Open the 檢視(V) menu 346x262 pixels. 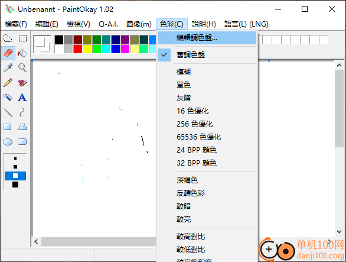tap(79, 24)
